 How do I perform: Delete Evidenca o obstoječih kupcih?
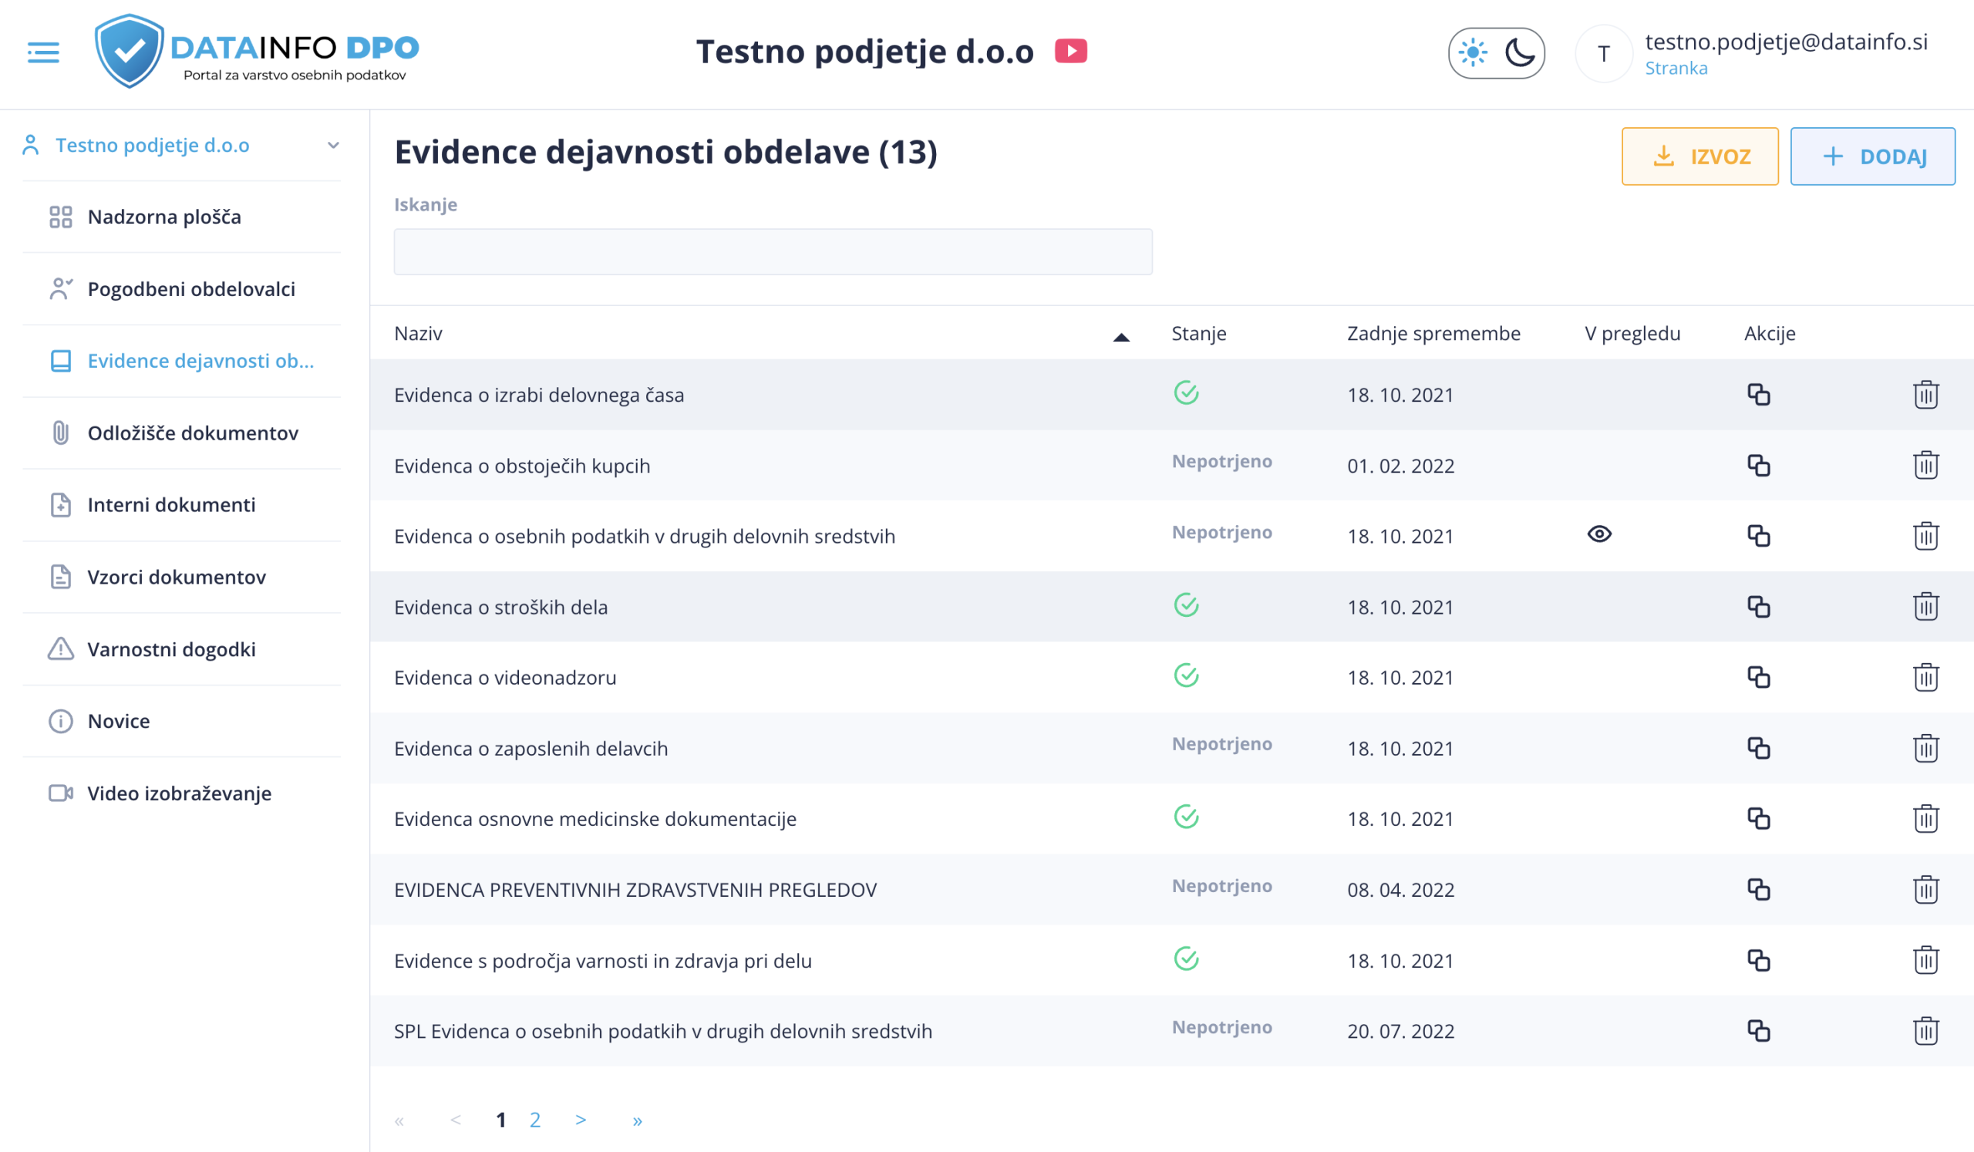(x=1925, y=466)
